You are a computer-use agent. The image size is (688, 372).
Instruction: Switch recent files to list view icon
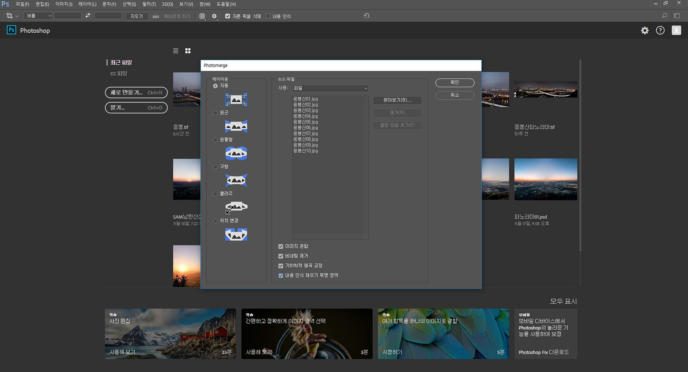(x=175, y=51)
